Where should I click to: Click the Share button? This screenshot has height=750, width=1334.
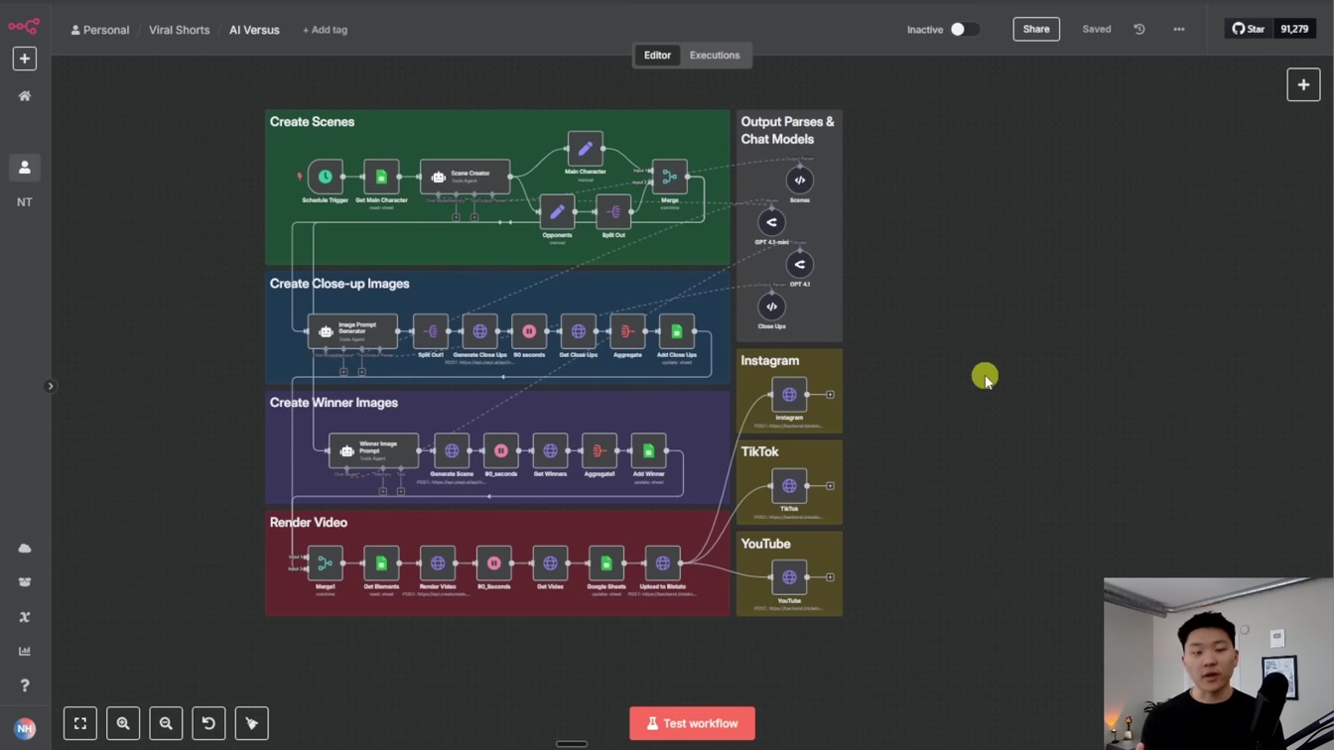pyautogui.click(x=1036, y=30)
